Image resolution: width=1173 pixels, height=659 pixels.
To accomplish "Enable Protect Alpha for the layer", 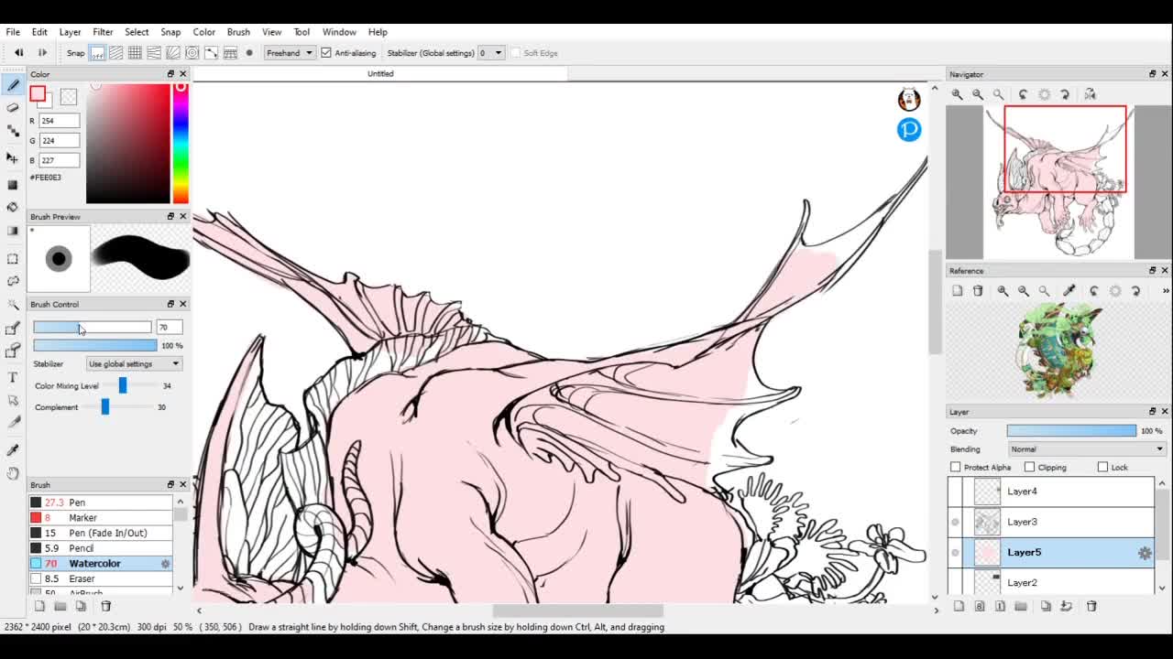I will point(956,468).
